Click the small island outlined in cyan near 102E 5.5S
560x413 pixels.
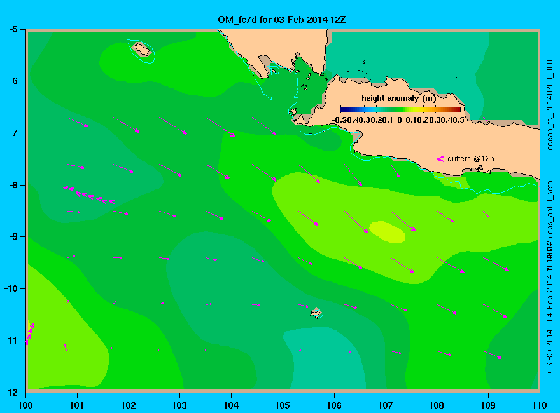142,50
